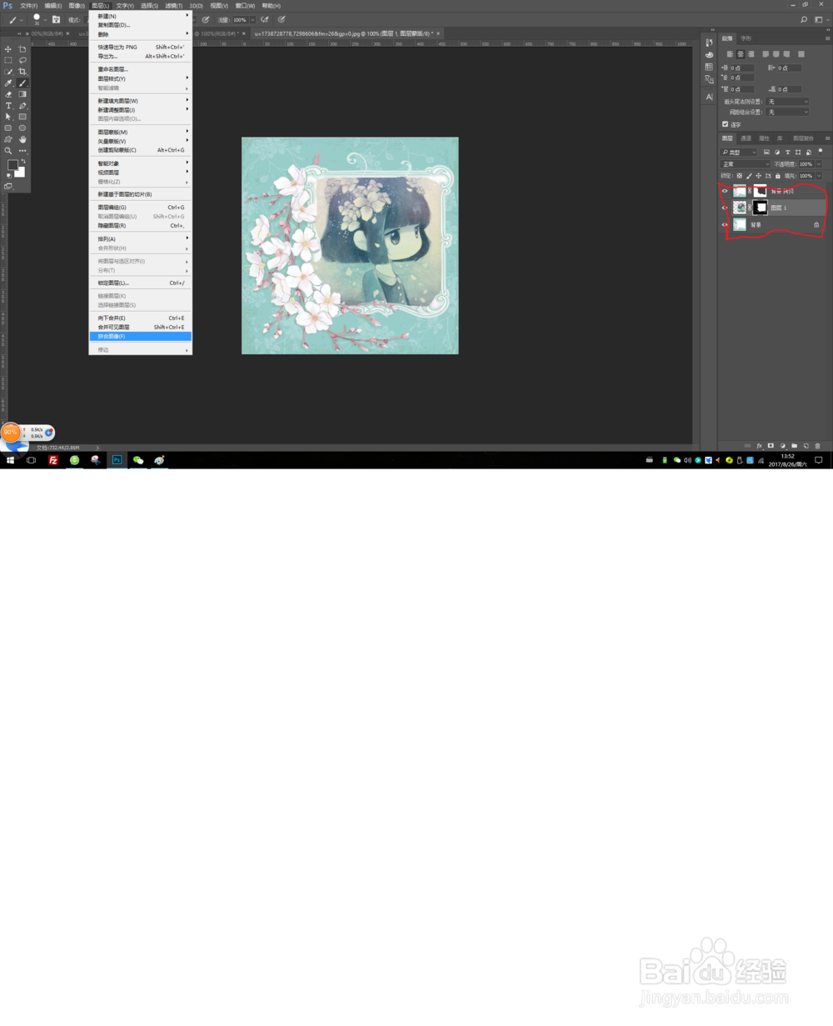Click foreground color swatch
Image resolution: width=833 pixels, height=1026 pixels.
pos(12,164)
